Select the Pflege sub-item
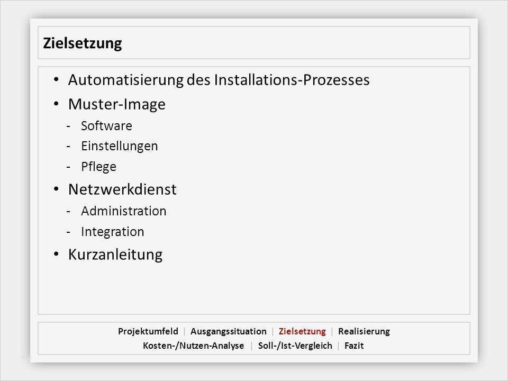The image size is (508, 381). (98, 167)
